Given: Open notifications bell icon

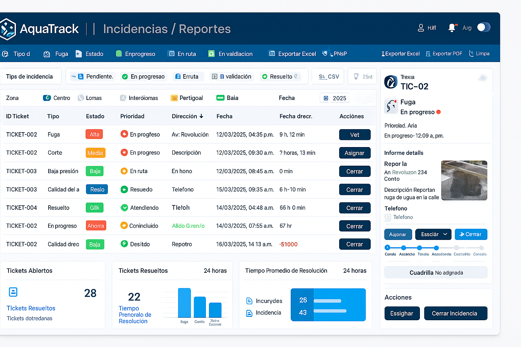Looking at the screenshot, I should click(451, 28).
